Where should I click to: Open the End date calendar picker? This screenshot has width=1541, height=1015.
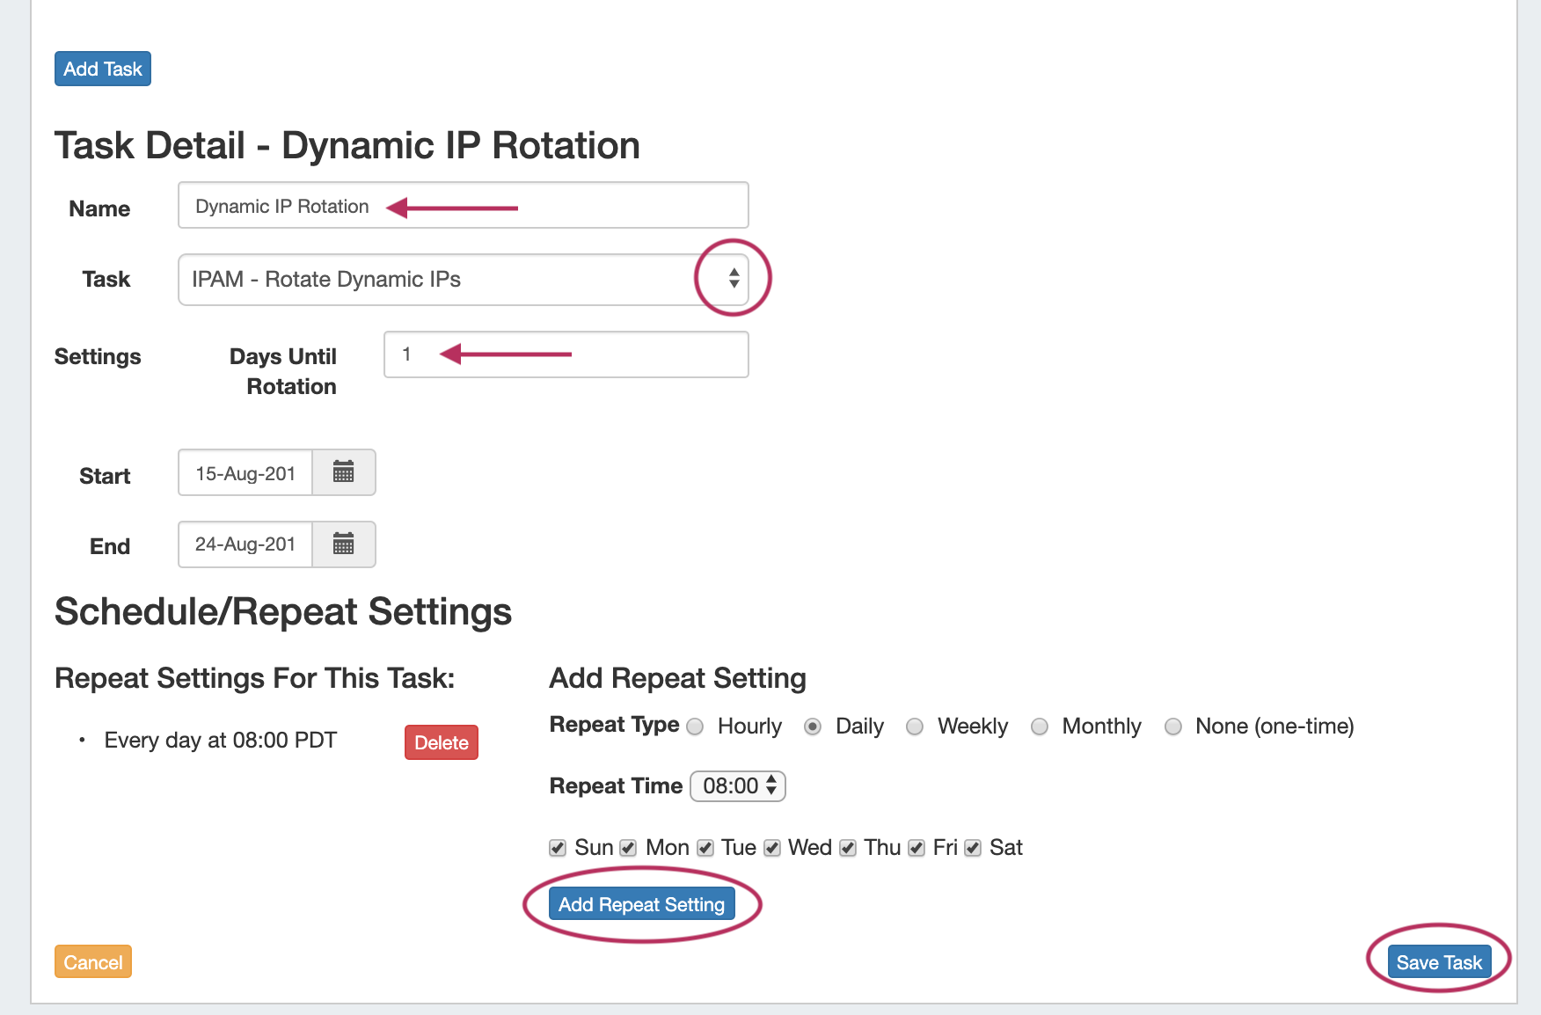click(343, 544)
